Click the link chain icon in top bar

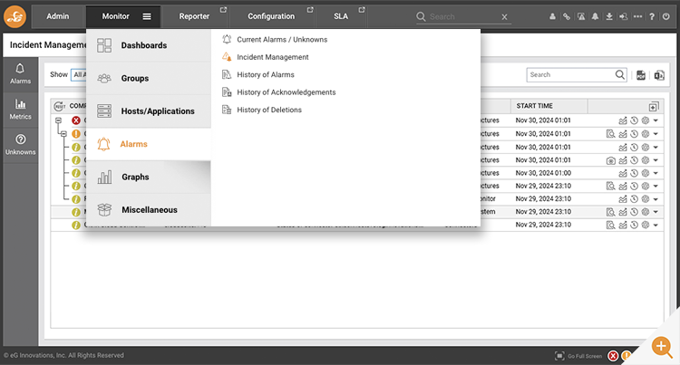click(x=567, y=16)
